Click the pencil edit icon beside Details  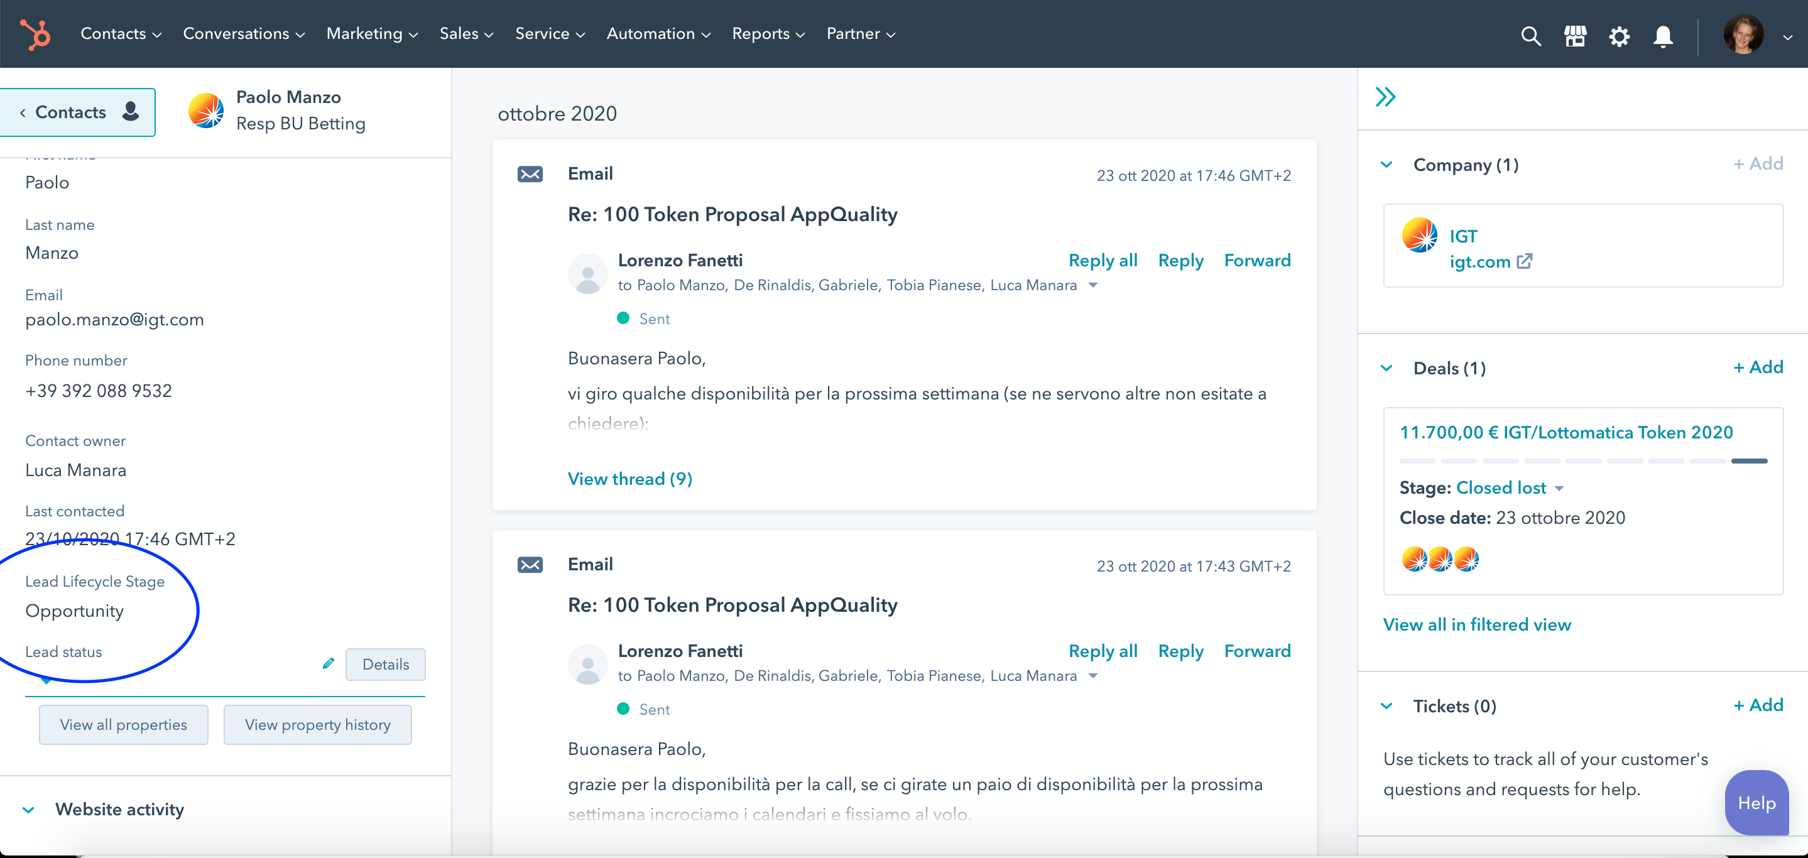(328, 664)
